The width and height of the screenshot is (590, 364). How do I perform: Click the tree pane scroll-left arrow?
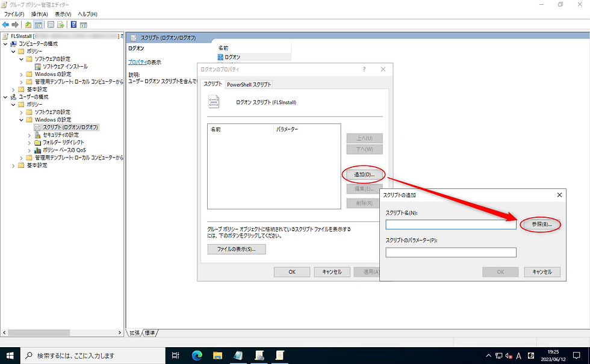(4, 332)
